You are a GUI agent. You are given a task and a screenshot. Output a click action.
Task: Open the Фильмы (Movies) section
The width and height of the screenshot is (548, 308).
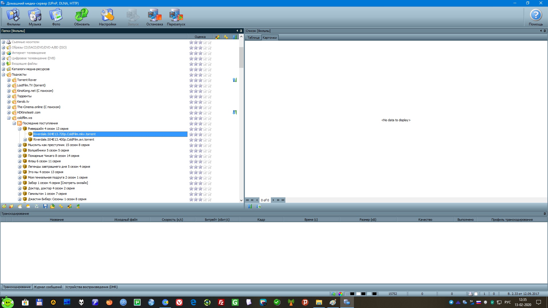coord(13,17)
